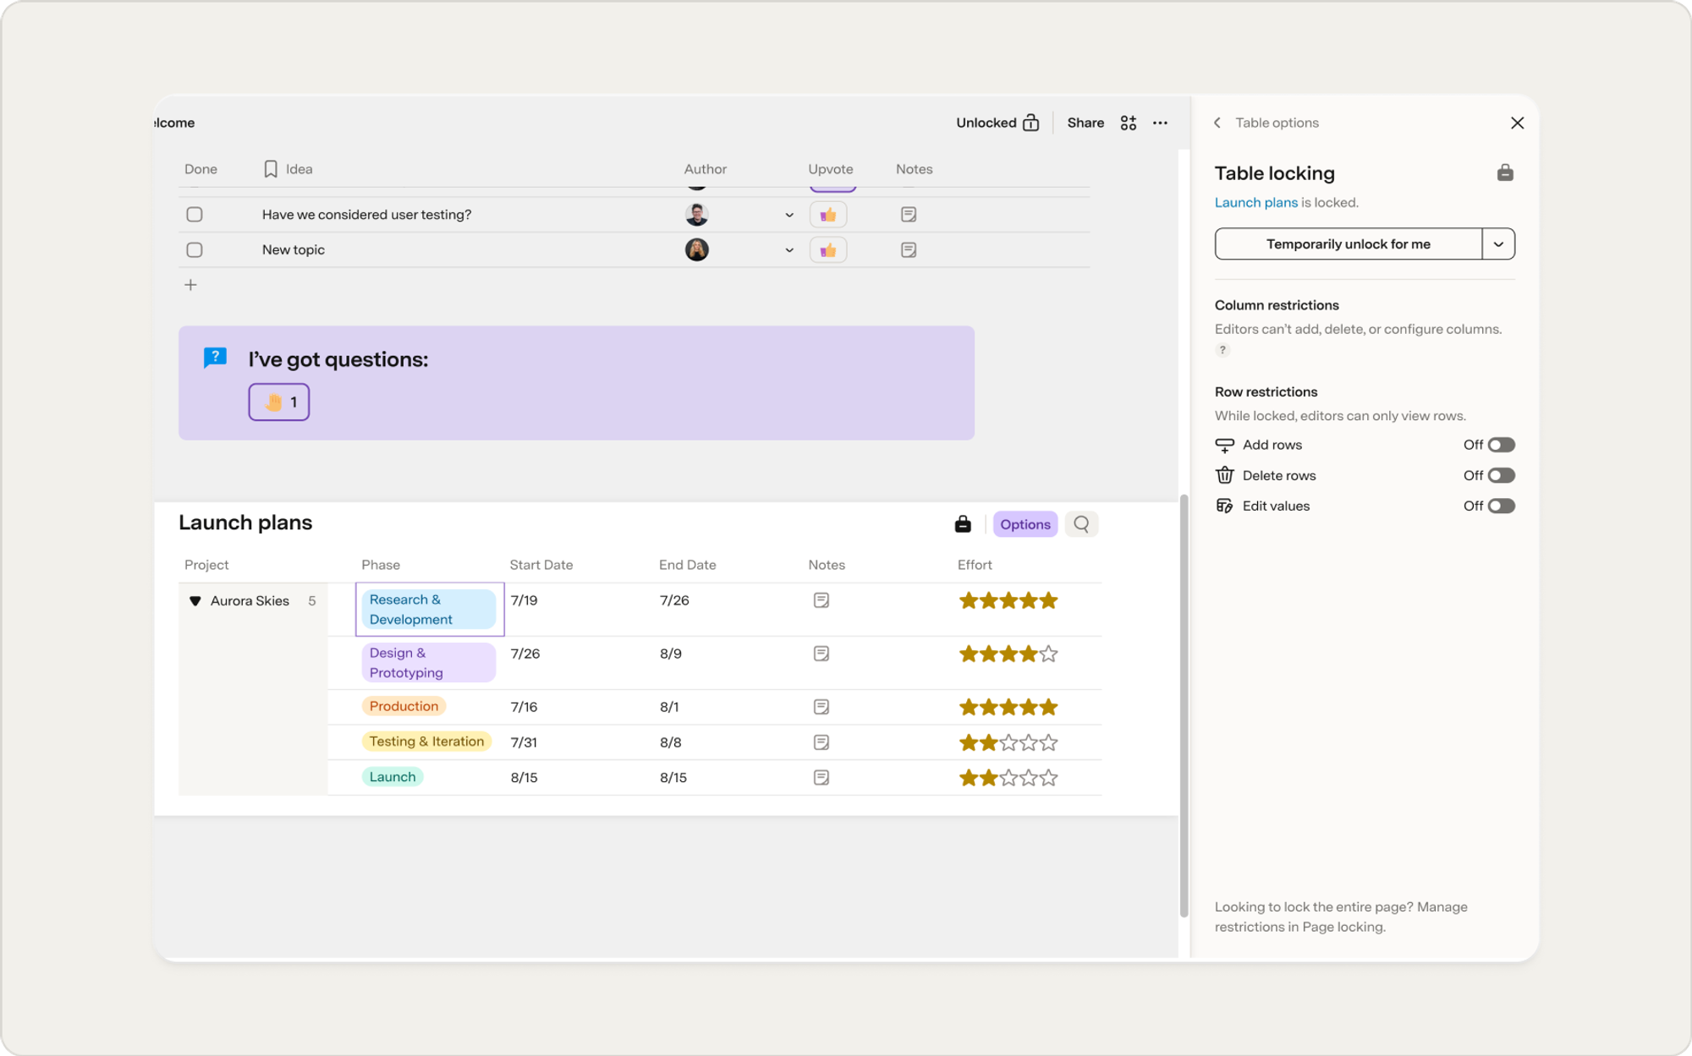Screen dimensions: 1692x1056
Task: Click the thumbs-up upvote for user testing row
Action: (828, 215)
